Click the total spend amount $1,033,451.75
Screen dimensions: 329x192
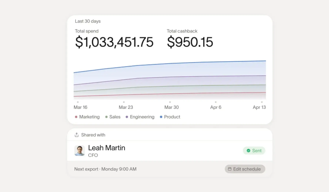(x=114, y=42)
